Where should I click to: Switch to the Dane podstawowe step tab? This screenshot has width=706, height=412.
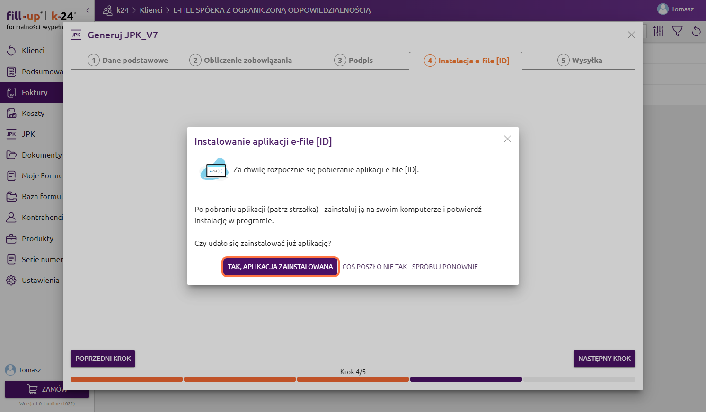coord(128,61)
